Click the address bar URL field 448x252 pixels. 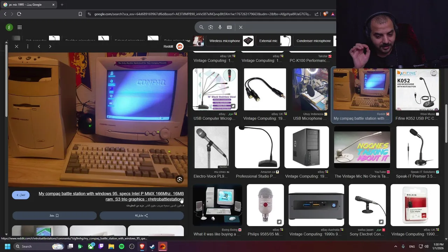(202, 14)
